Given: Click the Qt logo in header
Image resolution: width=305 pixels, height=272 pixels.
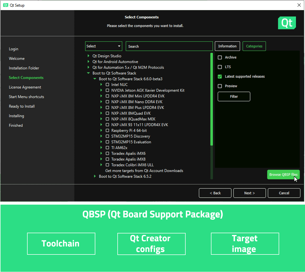Looking at the screenshot, I should [287, 23].
